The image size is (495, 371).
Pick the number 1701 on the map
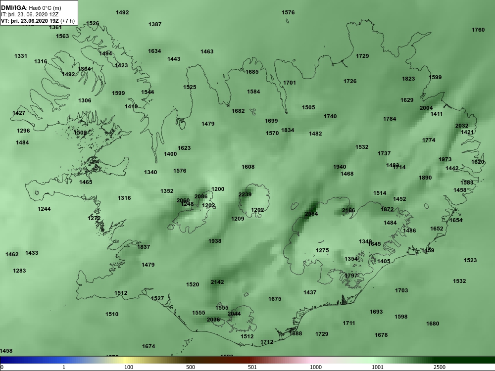[290, 83]
